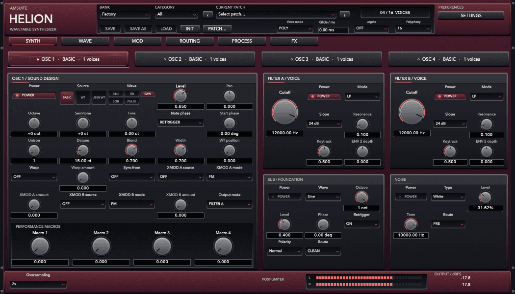This screenshot has height=294, width=515.
Task: Click the LOAD button
Action: pyautogui.click(x=166, y=29)
